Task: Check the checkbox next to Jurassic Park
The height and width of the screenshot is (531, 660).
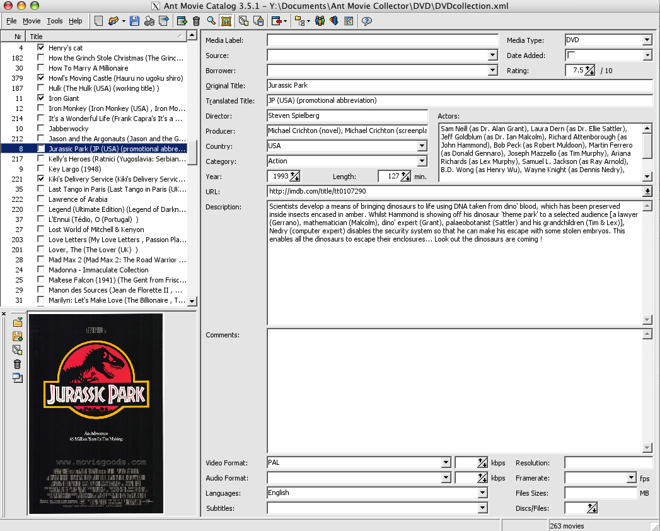Action: pyautogui.click(x=40, y=149)
